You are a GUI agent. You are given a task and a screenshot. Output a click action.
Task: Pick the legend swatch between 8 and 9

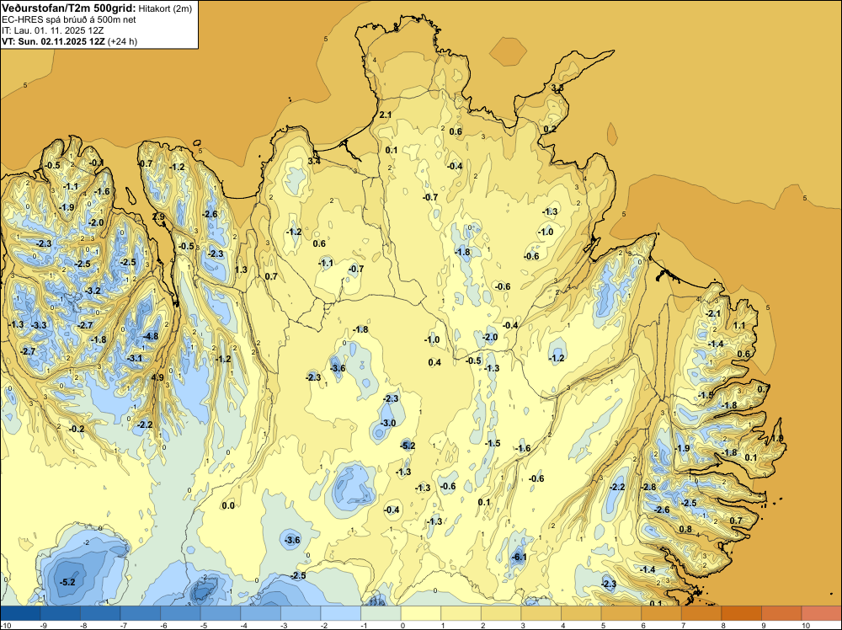click(742, 613)
